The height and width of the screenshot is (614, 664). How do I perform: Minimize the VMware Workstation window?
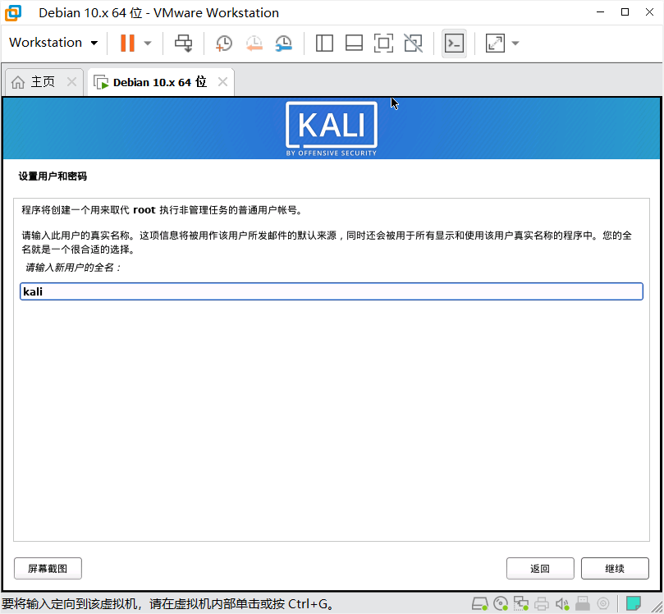(x=600, y=12)
